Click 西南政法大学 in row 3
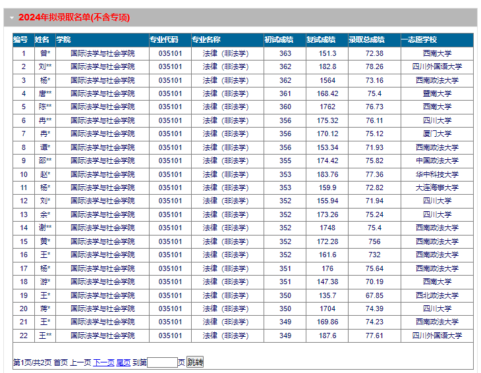The height and width of the screenshot is (373, 481). pos(437,80)
